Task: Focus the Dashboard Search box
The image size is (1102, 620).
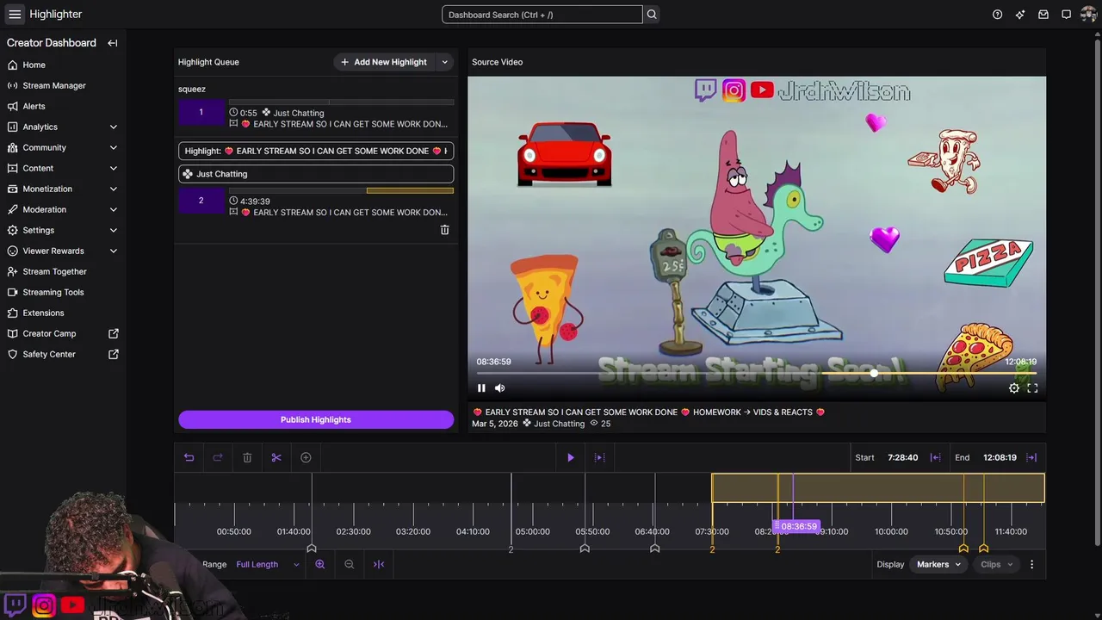Action: [x=542, y=15]
